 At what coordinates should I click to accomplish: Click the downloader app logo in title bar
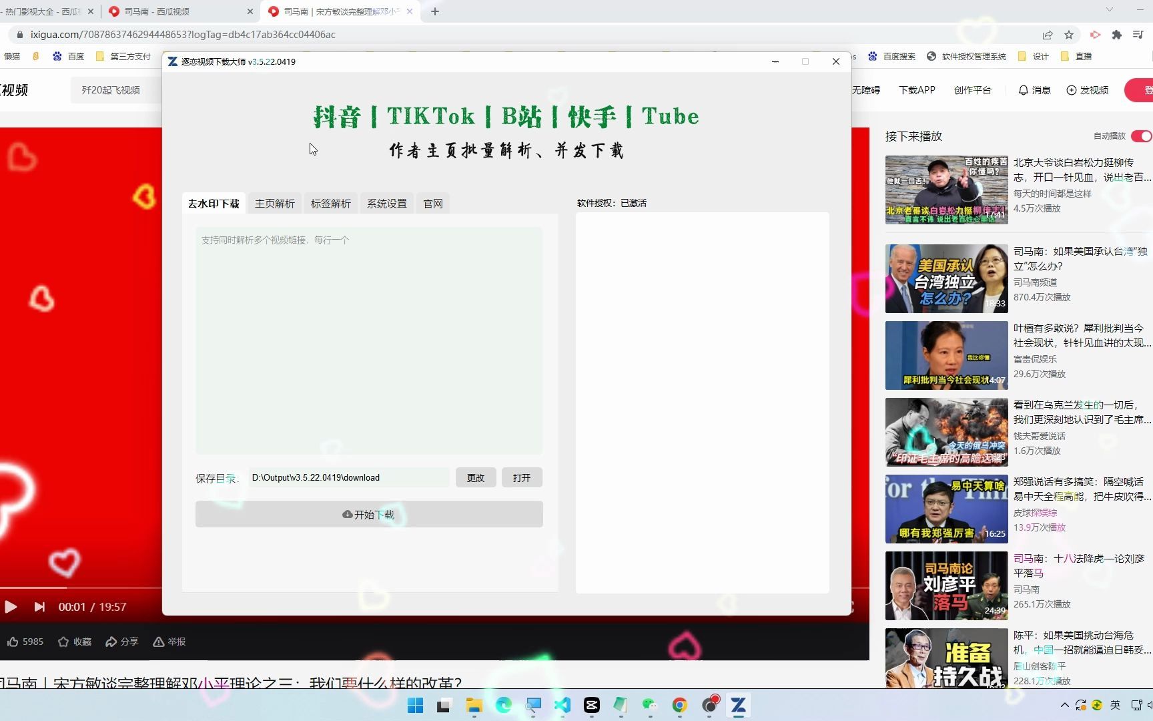pyautogui.click(x=173, y=61)
